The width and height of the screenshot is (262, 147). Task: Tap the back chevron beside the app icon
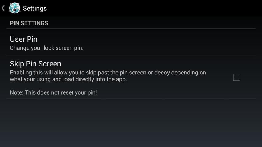tap(3, 8)
